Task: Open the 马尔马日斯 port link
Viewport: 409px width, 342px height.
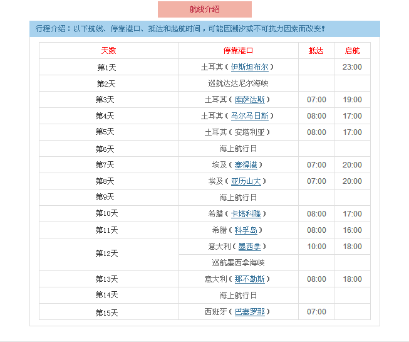Action: pos(250,116)
